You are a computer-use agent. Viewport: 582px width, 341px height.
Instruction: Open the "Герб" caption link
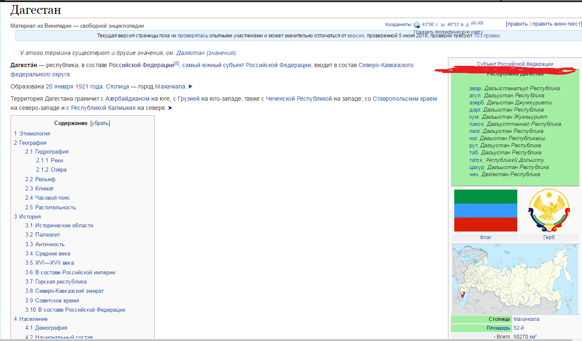click(549, 237)
